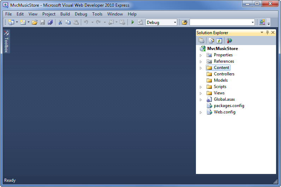Click the Save All toolbar icon
The width and height of the screenshot is (281, 187).
coord(50,23)
